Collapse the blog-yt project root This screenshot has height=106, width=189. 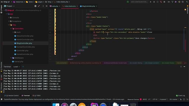pyautogui.click(x=4, y=10)
